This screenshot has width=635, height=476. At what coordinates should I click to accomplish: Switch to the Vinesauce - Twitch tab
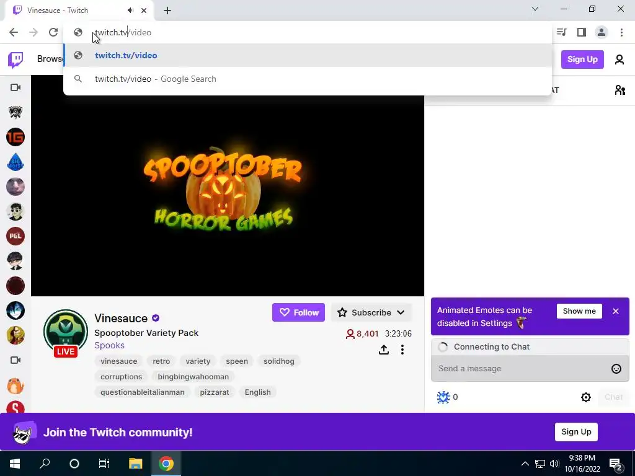pos(79,11)
